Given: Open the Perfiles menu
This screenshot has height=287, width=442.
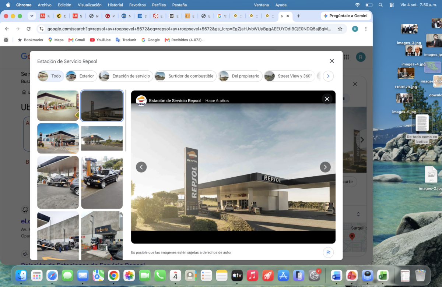Looking at the screenshot, I should pyautogui.click(x=159, y=5).
